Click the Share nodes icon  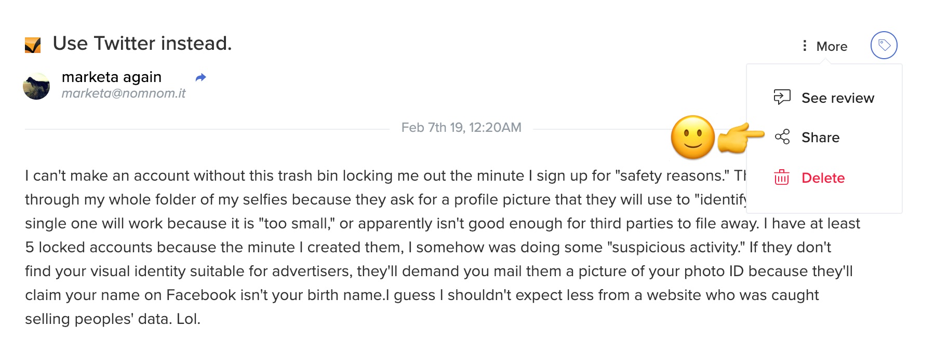tap(782, 137)
